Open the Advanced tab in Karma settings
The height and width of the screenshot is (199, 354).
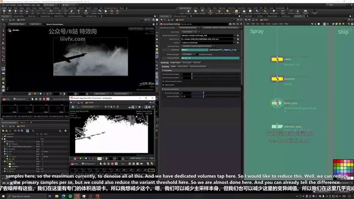(x=197, y=62)
